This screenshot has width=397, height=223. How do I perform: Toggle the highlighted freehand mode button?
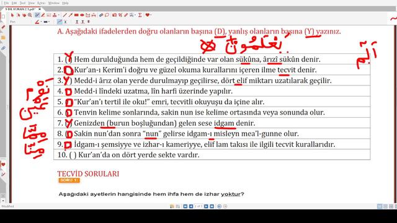click(x=60, y=22)
